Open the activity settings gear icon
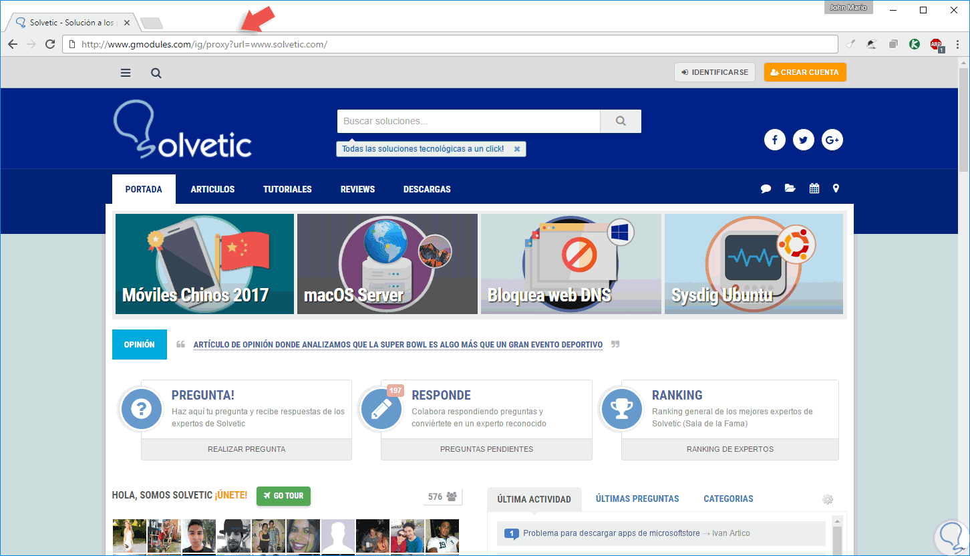This screenshot has height=556, width=970. point(828,499)
